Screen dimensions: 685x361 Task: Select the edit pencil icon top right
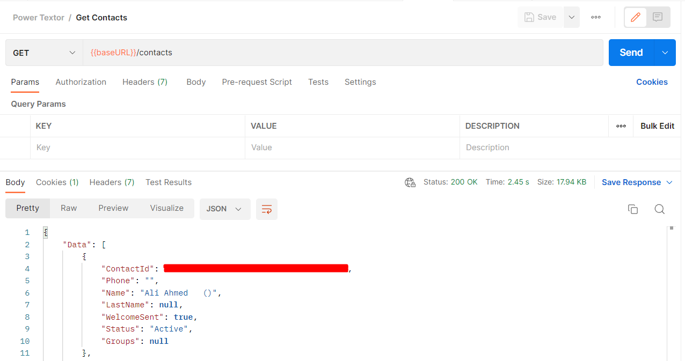[635, 17]
